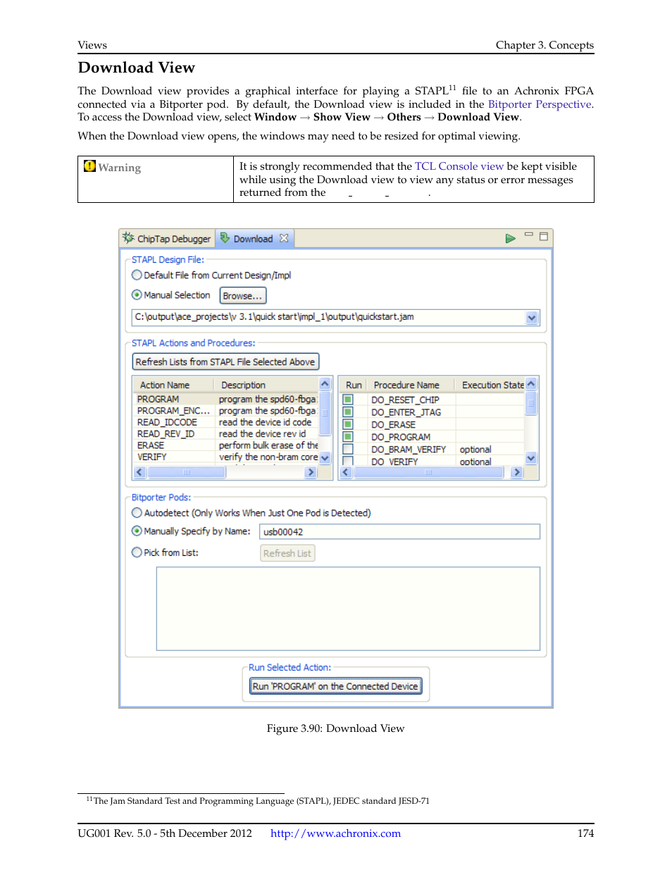Uncheck the DO_RESET_CHIP checkbox
672x870 pixels.
pos(348,399)
